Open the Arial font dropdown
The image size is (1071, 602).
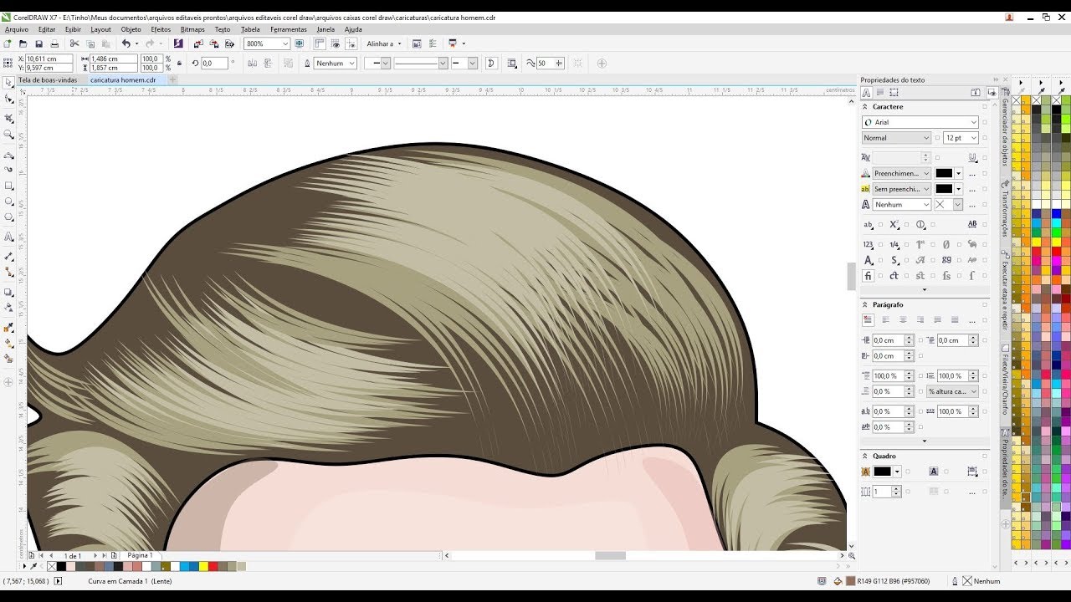[974, 122]
